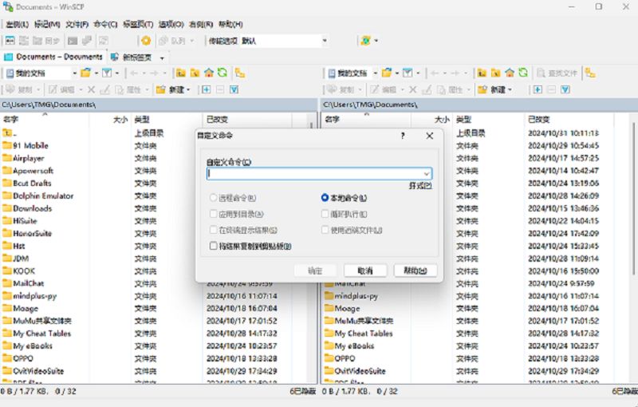Click the dialog question mark help icon
The width and height of the screenshot is (638, 407).
click(403, 136)
